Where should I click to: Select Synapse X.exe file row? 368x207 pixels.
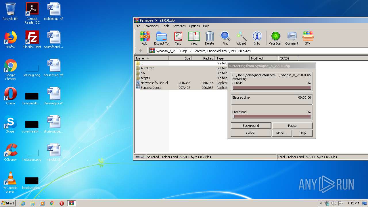click(181, 88)
